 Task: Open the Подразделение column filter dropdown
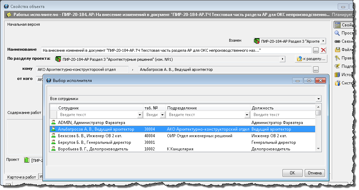(247, 115)
